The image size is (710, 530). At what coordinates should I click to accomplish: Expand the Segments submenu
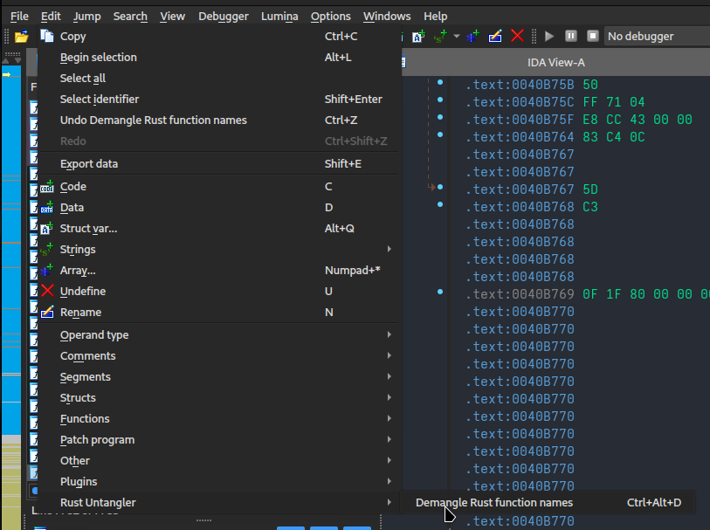pos(389,376)
